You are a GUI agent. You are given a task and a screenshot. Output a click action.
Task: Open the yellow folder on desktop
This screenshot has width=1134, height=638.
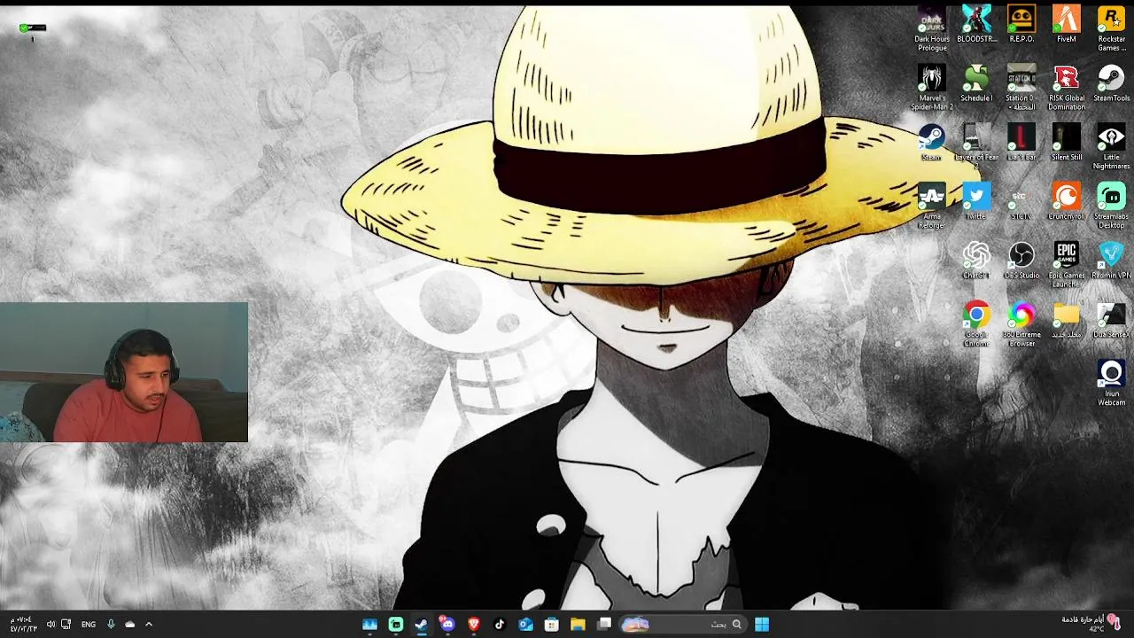(x=1067, y=320)
